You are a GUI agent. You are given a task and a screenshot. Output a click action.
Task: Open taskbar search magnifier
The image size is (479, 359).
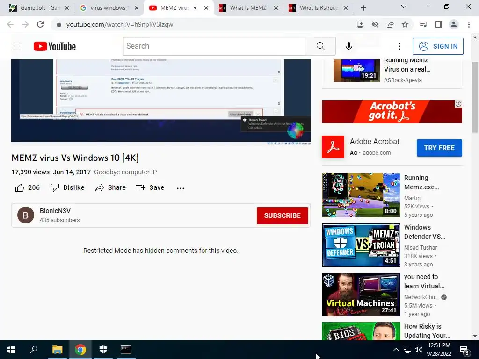tap(34, 350)
